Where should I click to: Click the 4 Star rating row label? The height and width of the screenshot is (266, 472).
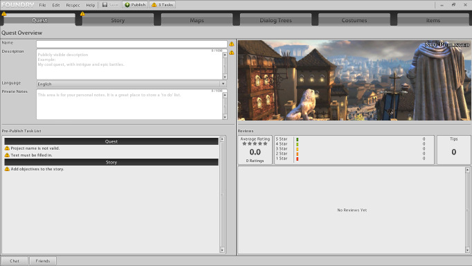pos(282,144)
